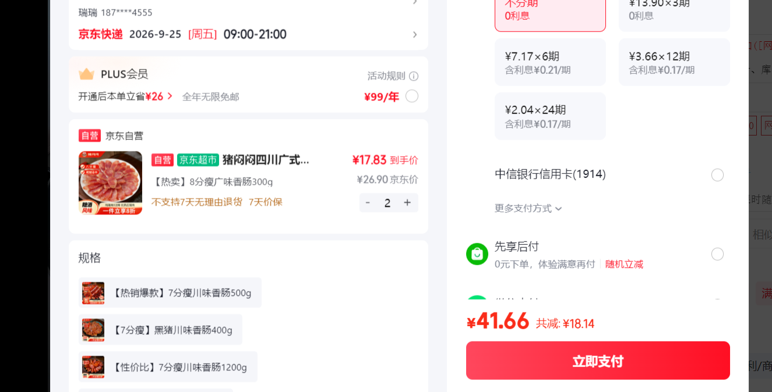
Task: Click the 先享后付 green bag icon
Action: 477,254
